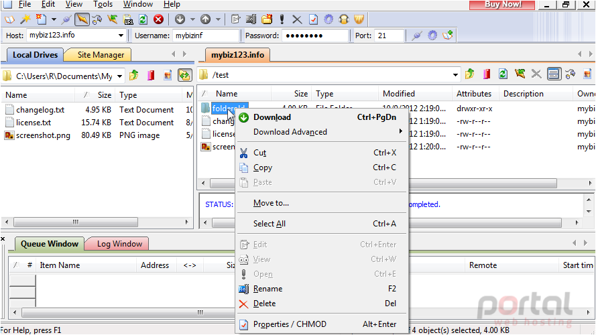The height and width of the screenshot is (335, 596).
Task: Click the Port input field
Action: [x=389, y=36]
